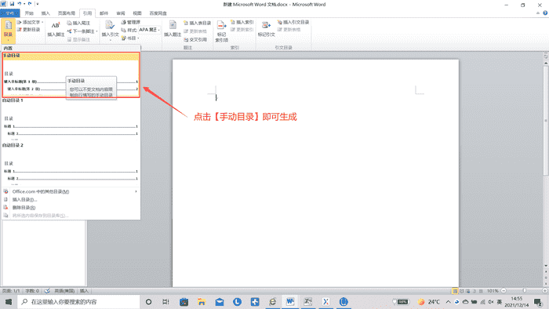The width and height of the screenshot is (549, 309).
Task: Click 插入表目录 insert table of figures
Action: tap(198, 23)
